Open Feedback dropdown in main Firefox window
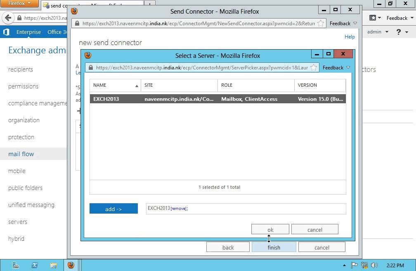This screenshot has width=416, height=271. point(400,18)
